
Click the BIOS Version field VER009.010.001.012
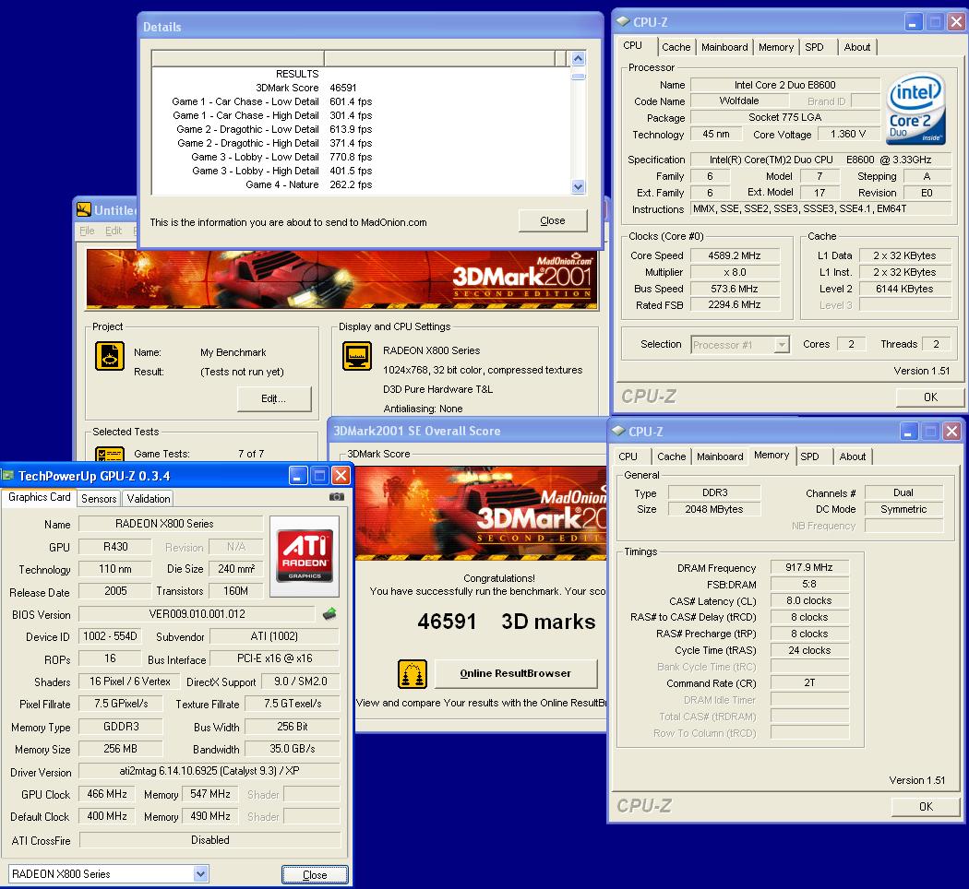point(197,613)
